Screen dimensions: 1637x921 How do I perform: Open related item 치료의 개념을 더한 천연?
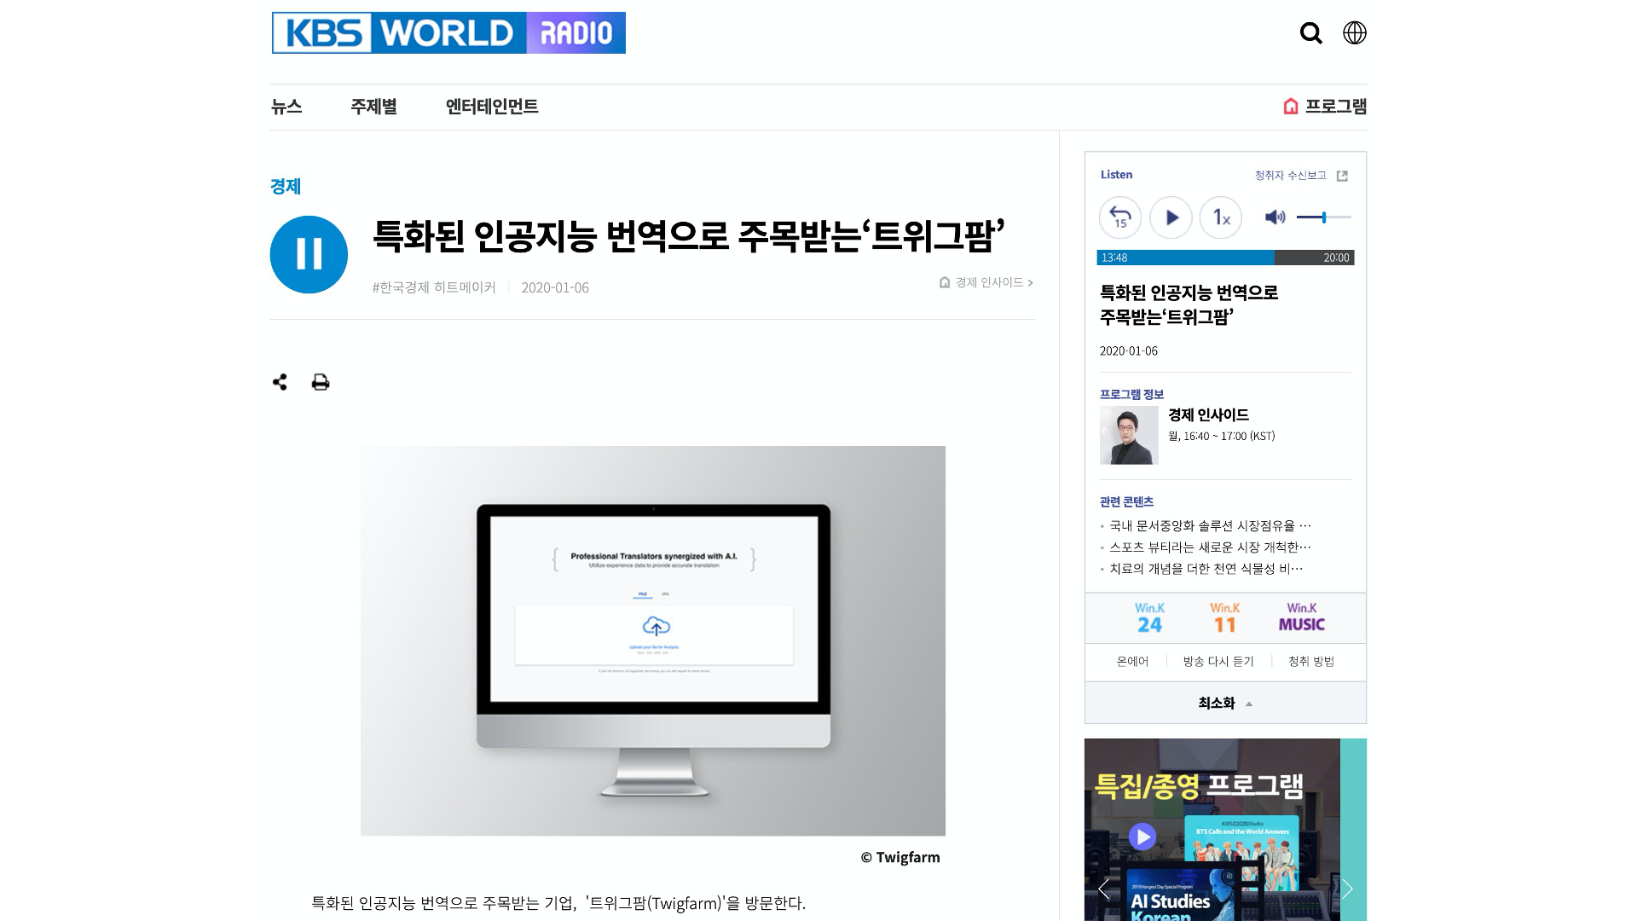click(x=1206, y=569)
